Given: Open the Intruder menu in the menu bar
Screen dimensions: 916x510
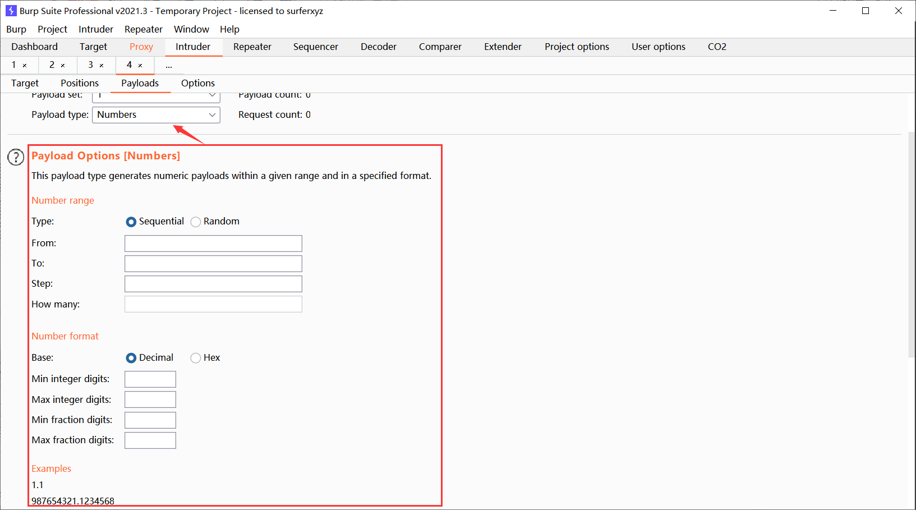Looking at the screenshot, I should [96, 29].
